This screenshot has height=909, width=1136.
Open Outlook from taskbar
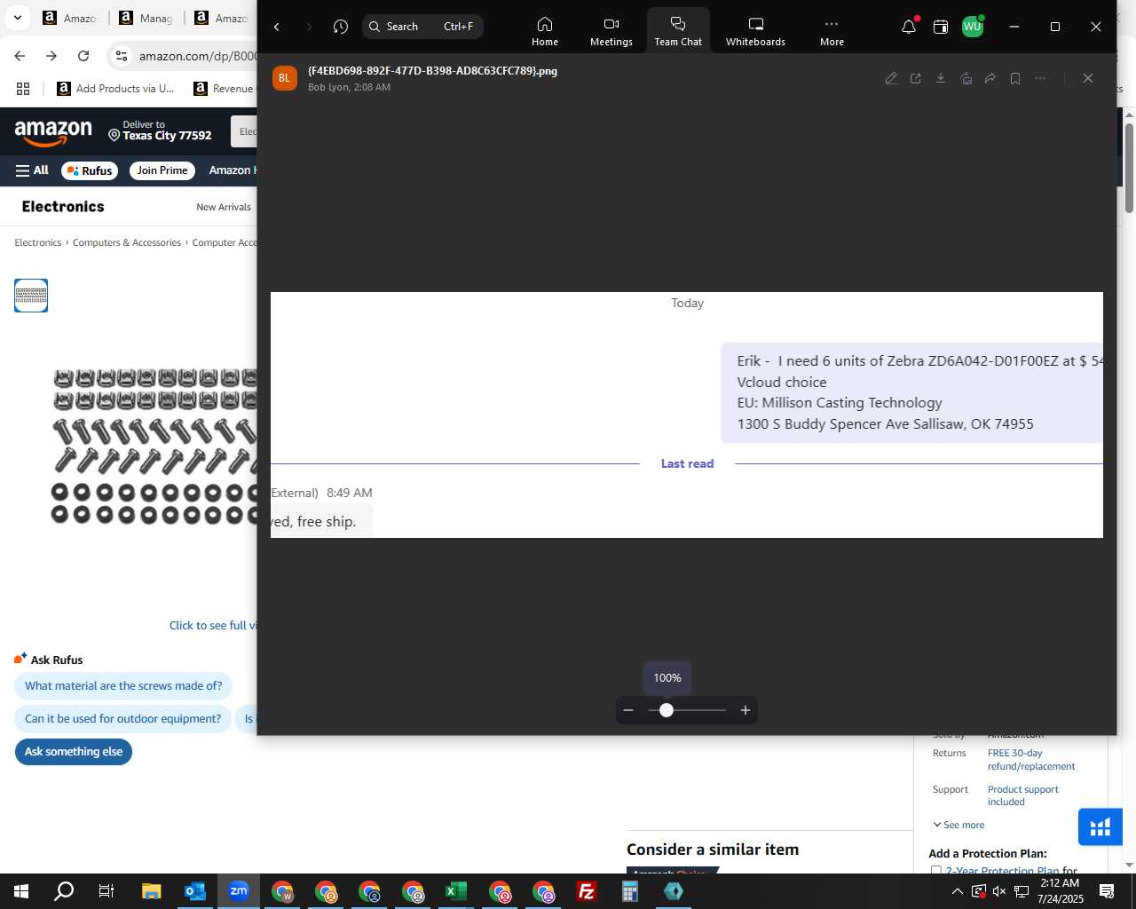coord(195,891)
